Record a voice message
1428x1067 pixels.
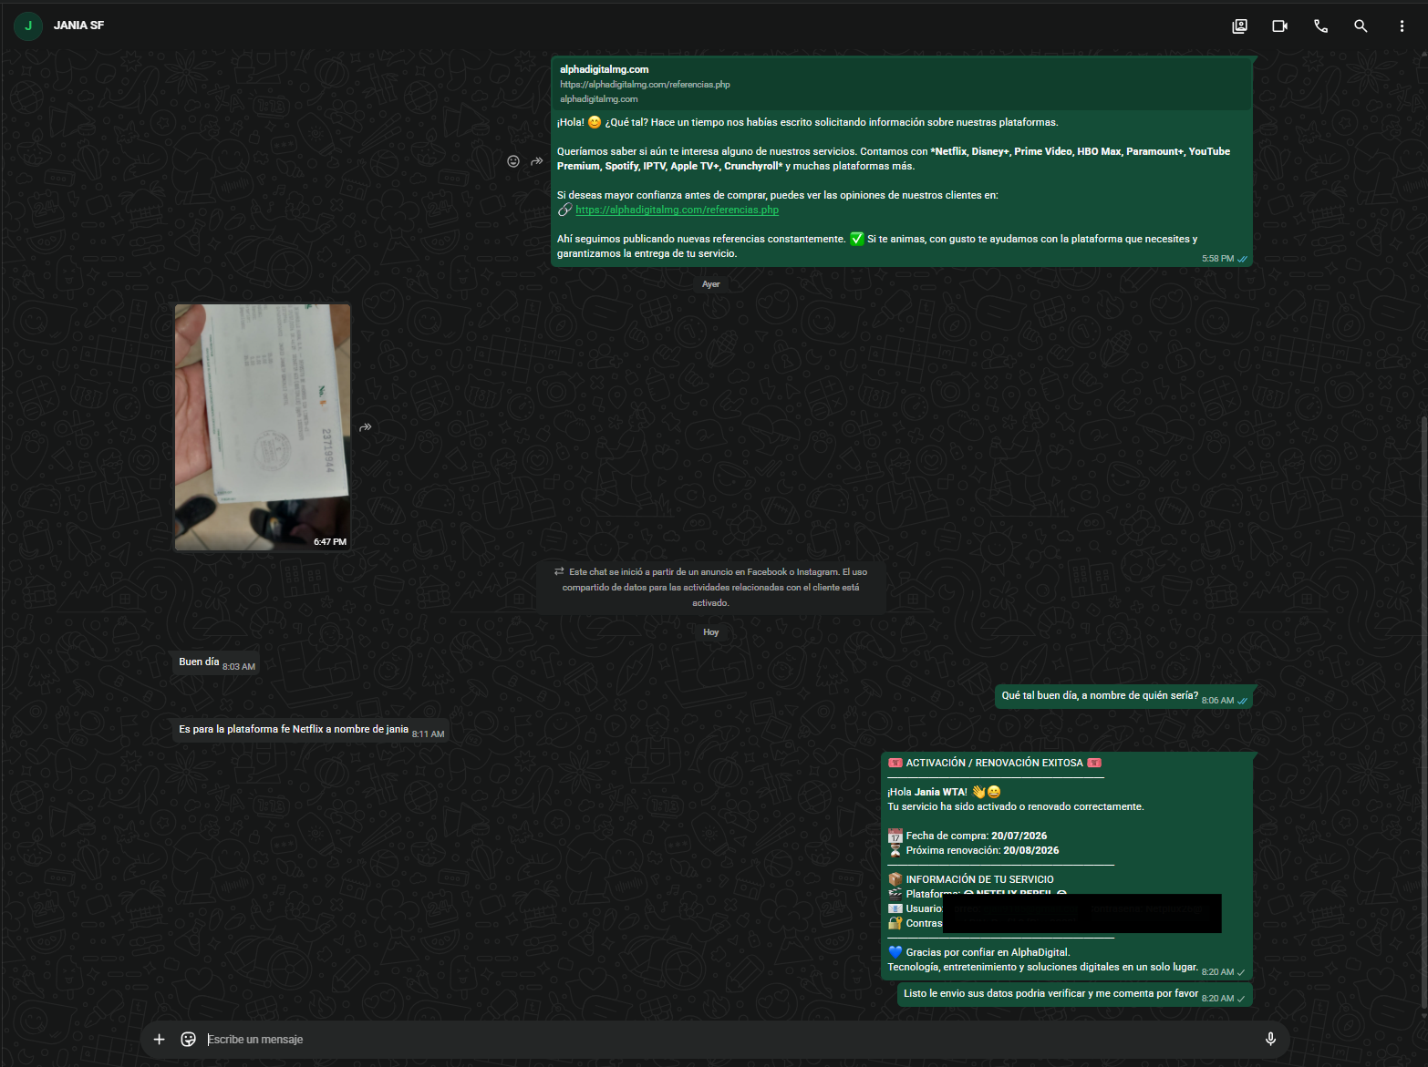click(x=1270, y=1039)
